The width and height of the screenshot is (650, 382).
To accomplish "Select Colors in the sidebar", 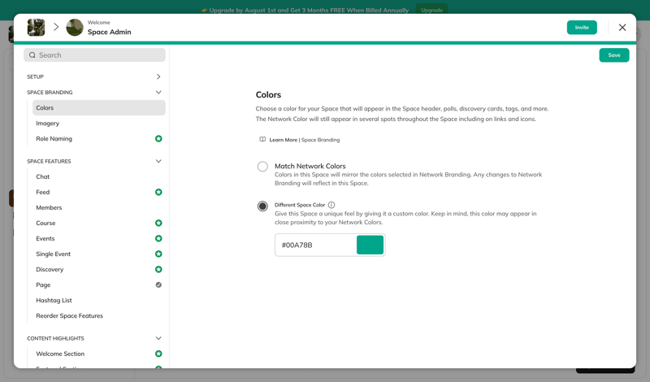I will click(98, 108).
